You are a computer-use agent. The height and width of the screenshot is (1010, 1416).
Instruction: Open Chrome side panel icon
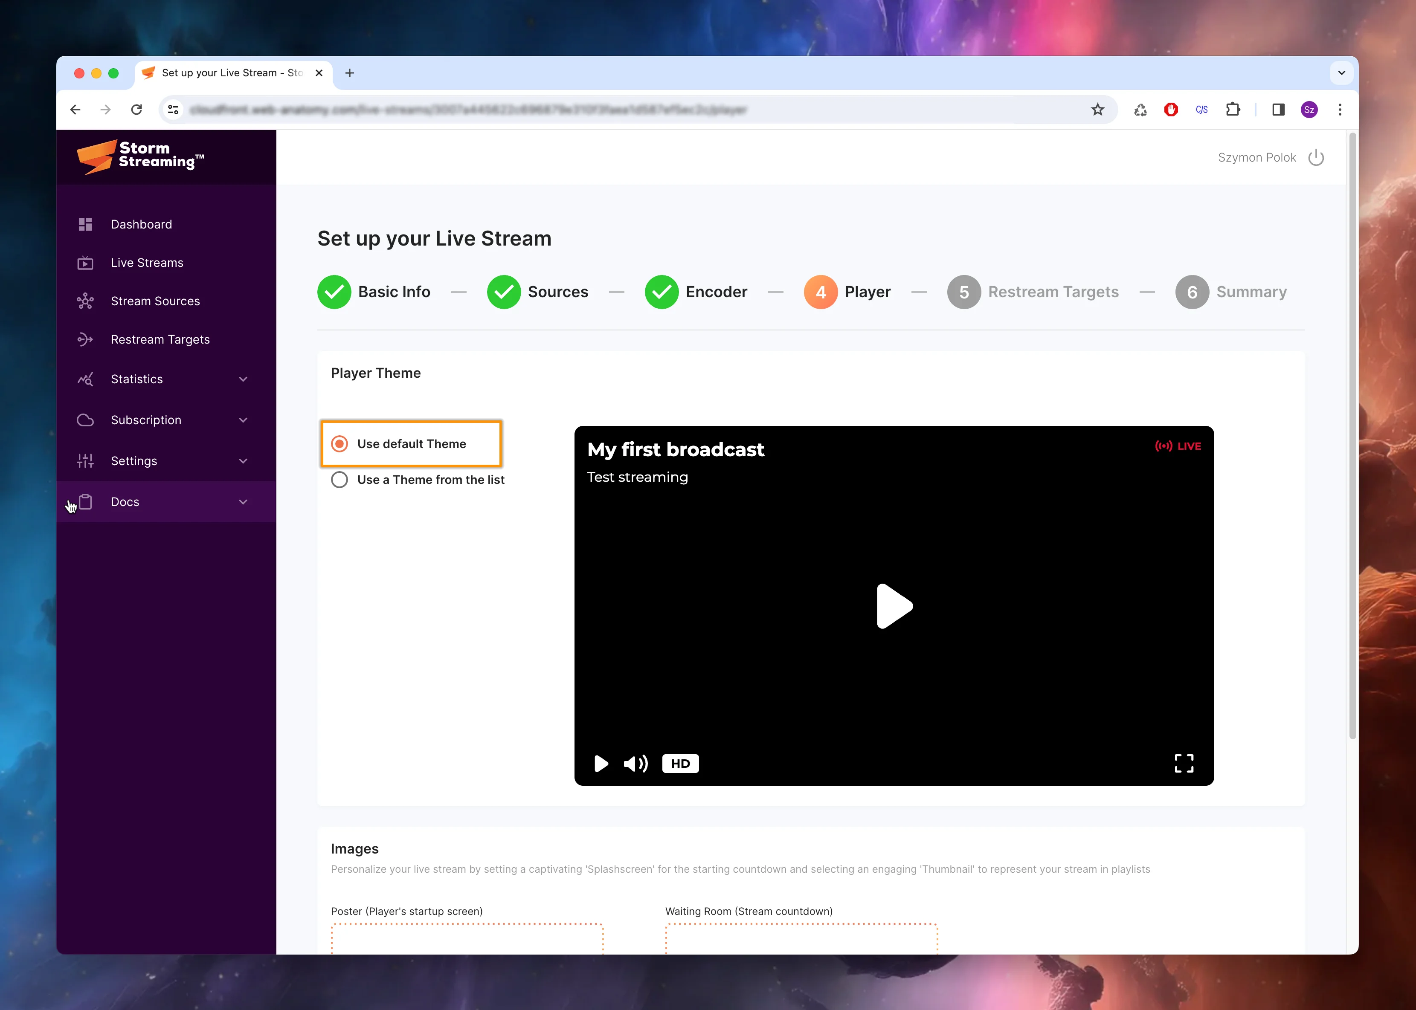coord(1279,110)
